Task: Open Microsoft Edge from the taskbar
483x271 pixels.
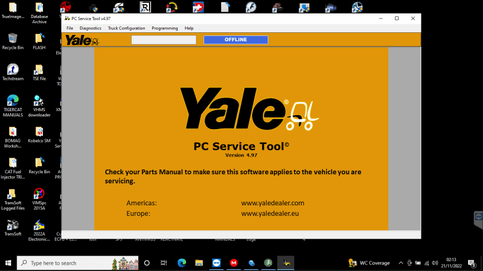Action: click(x=182, y=263)
